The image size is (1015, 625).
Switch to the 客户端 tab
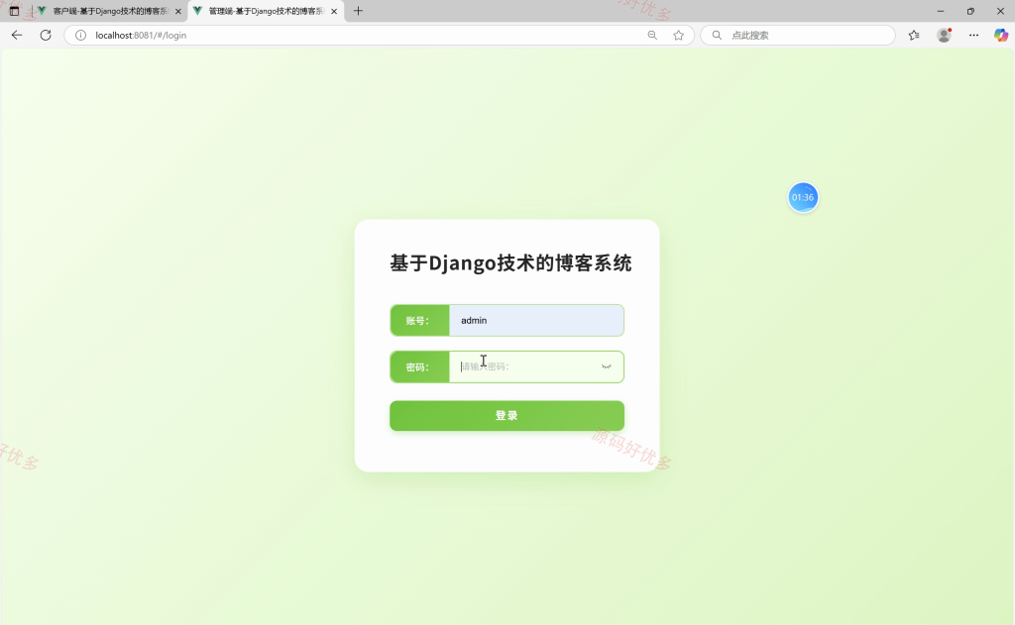(x=109, y=11)
